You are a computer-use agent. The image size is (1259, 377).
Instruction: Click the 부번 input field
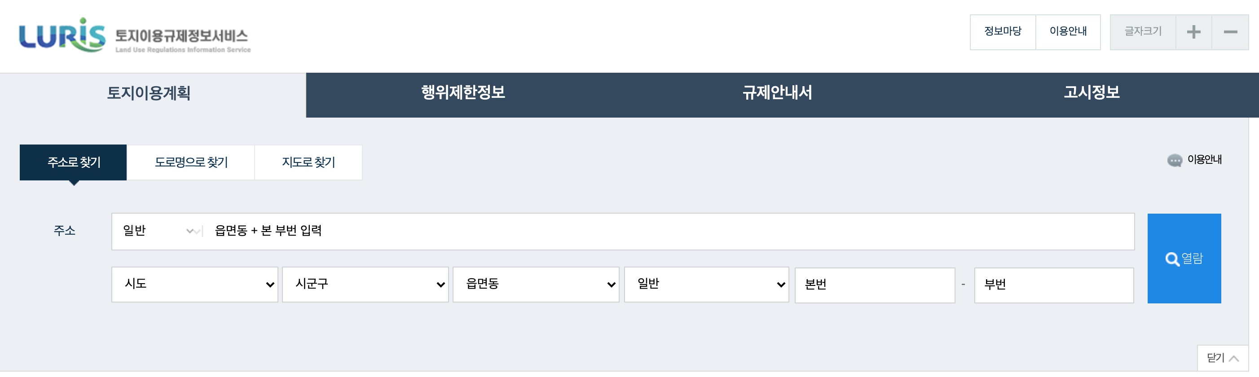point(1054,285)
